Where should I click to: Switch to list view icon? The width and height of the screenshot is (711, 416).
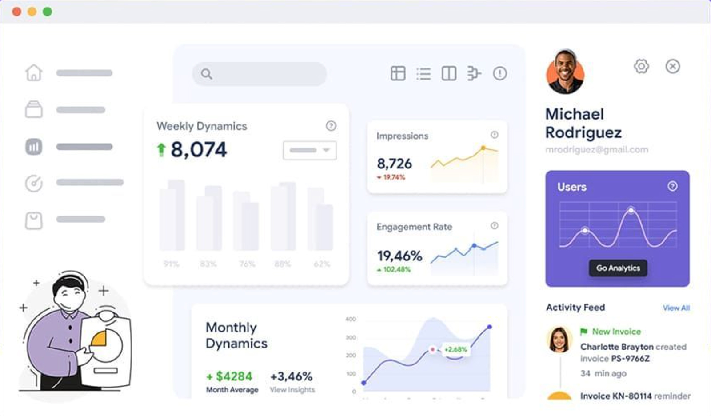[x=423, y=73]
